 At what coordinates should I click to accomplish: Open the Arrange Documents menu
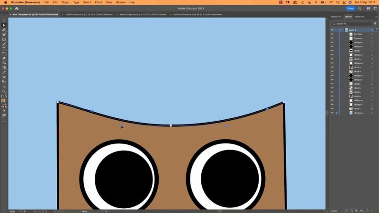point(368,9)
